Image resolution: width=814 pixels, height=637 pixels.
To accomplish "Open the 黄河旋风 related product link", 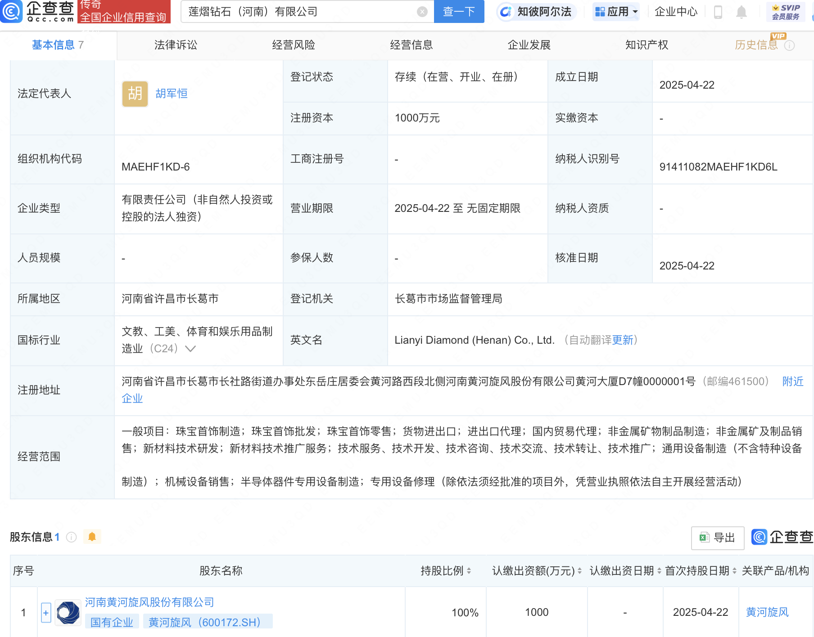I will 767,612.
